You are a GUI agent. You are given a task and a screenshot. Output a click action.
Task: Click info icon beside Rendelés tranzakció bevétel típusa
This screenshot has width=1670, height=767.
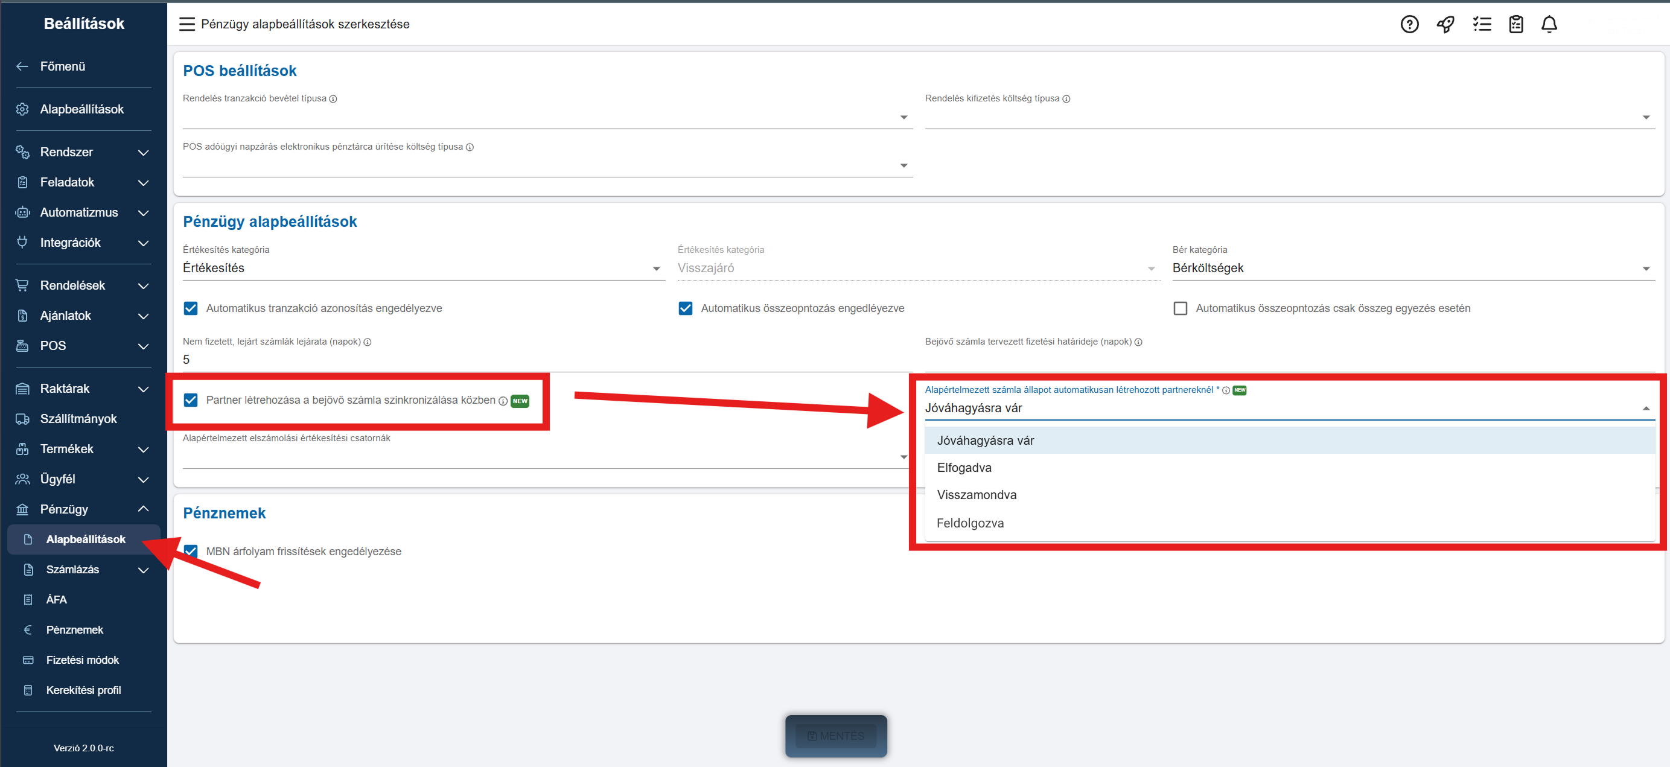(x=333, y=98)
